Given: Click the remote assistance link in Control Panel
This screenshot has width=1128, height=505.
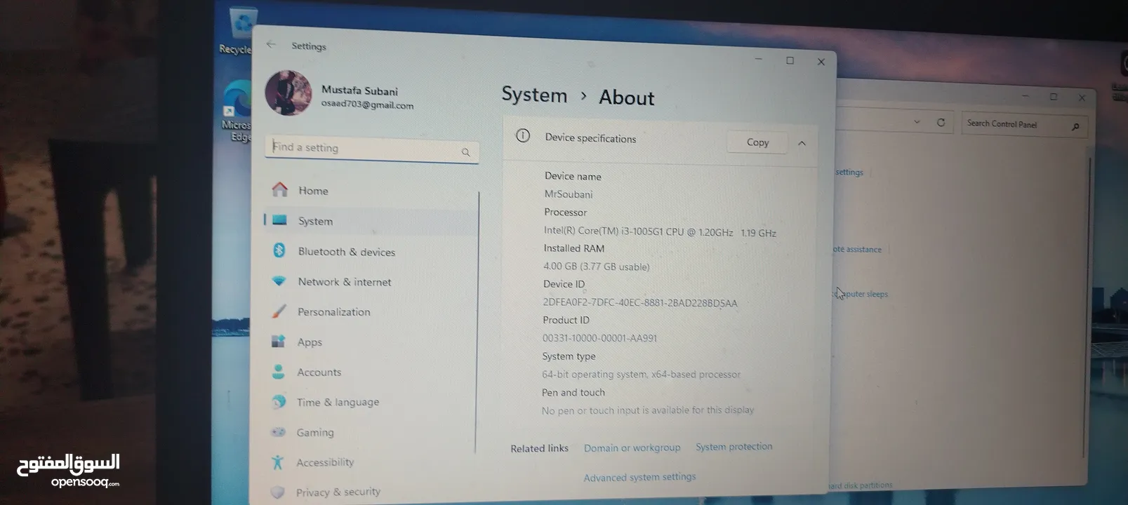Looking at the screenshot, I should [x=856, y=249].
